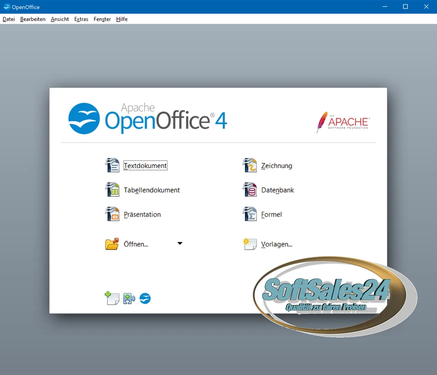Screen dimensions: 437x375
Task: Click the Öffnen folder icon
Action: (112, 243)
